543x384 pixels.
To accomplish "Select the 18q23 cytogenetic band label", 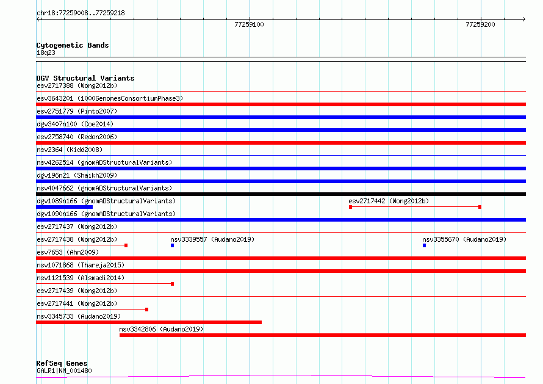I will [46, 53].
